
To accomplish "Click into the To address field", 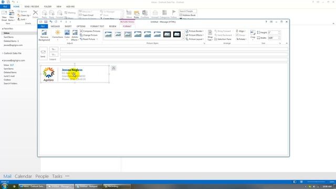I will 174,49.
